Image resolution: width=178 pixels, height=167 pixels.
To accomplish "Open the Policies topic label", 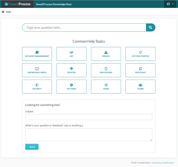I will coord(72,73).
